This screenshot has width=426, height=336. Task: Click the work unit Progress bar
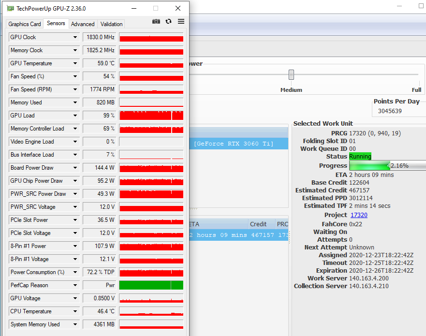388,165
